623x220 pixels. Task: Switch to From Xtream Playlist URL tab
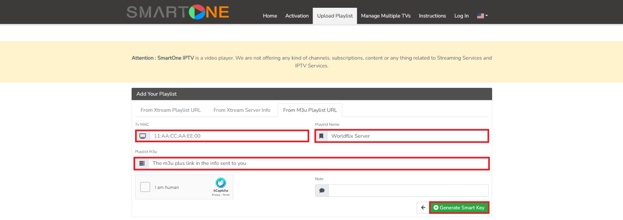[x=171, y=110]
